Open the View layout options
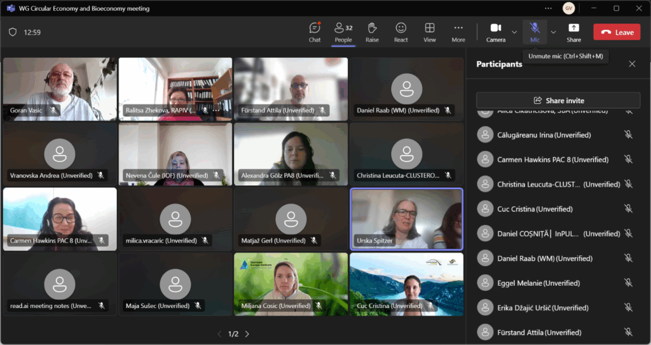 tap(430, 32)
